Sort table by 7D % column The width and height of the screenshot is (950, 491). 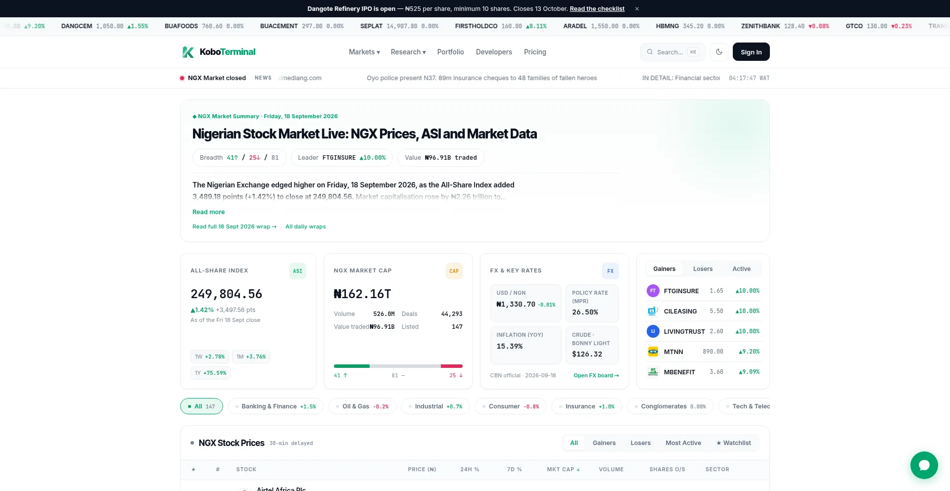514,469
